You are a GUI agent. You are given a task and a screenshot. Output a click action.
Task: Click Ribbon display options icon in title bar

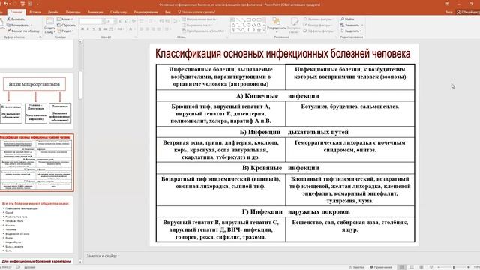point(447,4)
